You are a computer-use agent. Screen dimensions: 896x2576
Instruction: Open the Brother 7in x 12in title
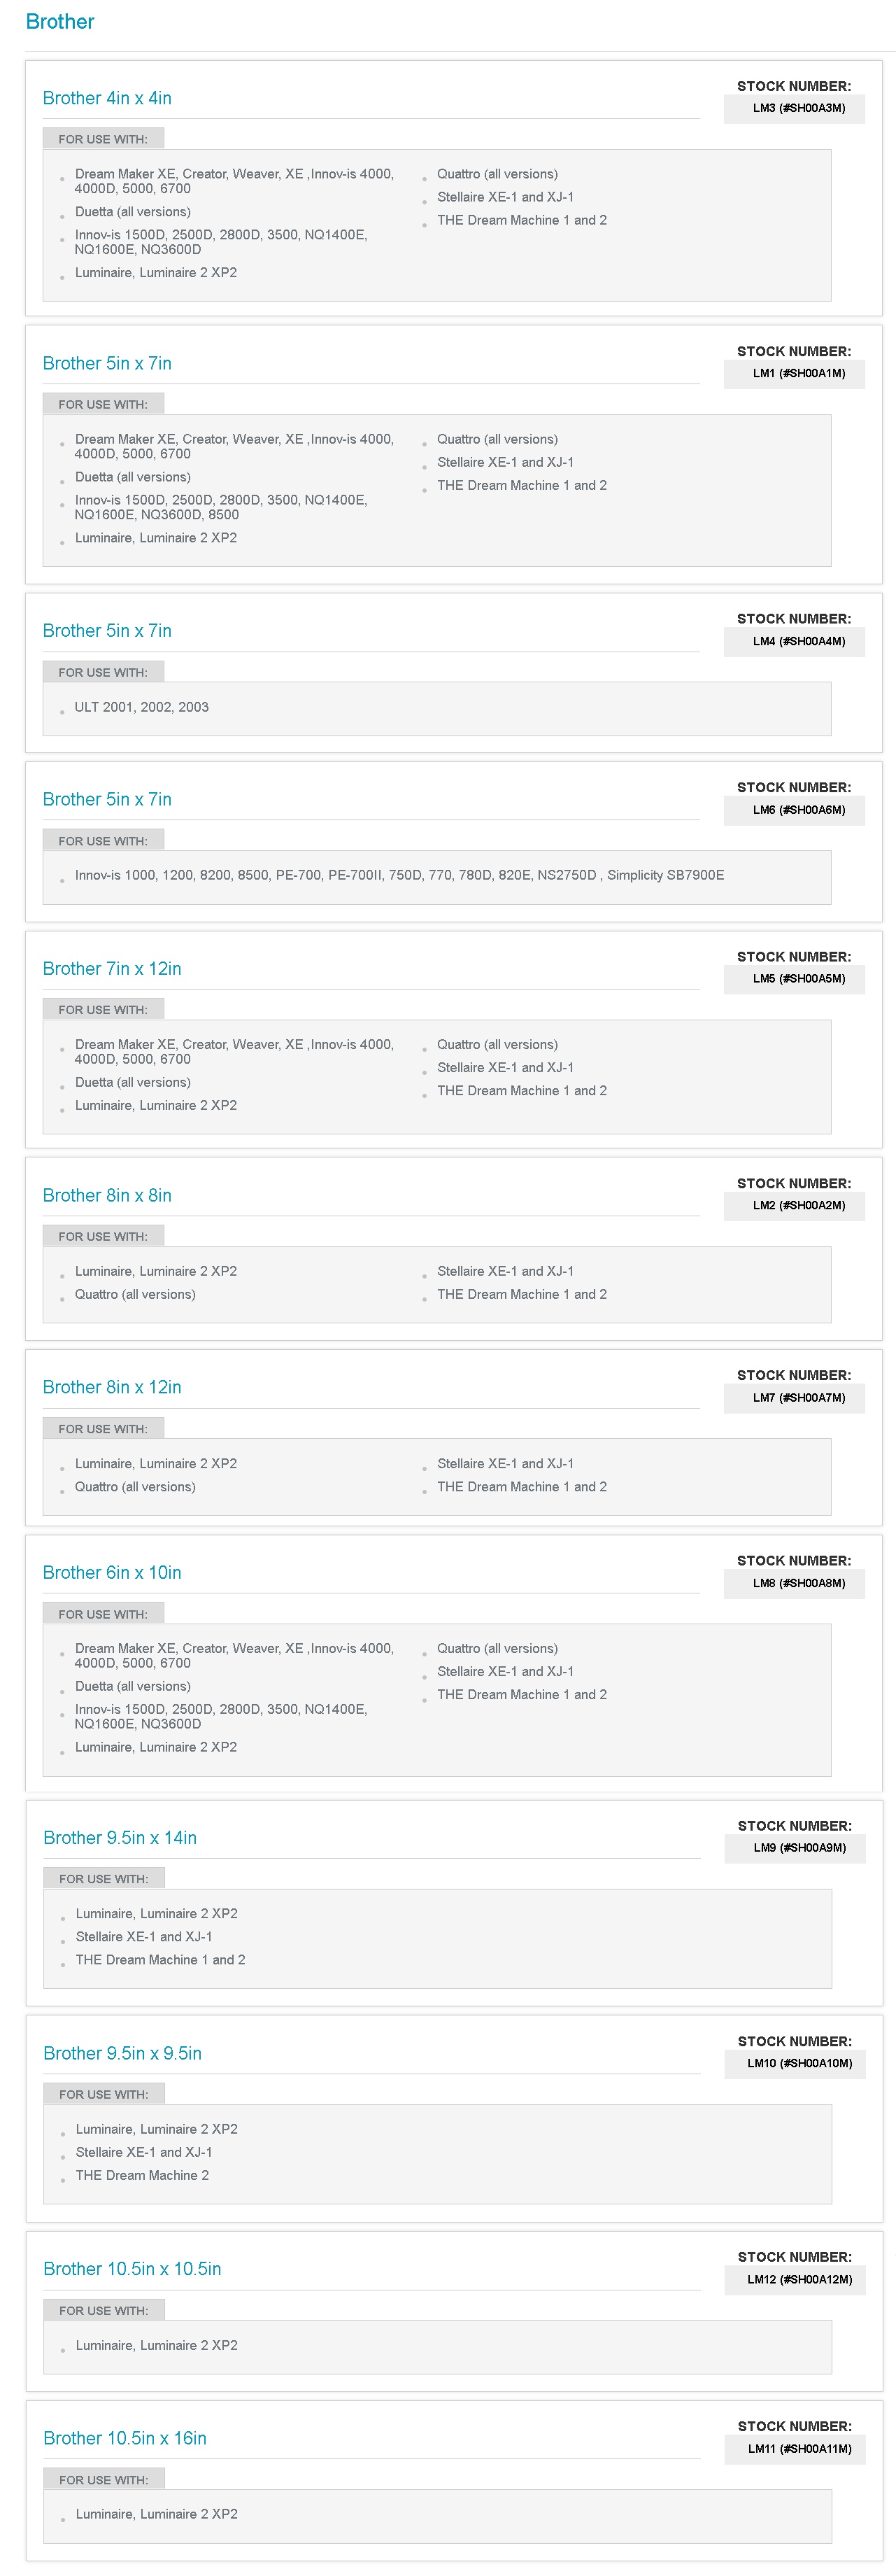pos(112,969)
